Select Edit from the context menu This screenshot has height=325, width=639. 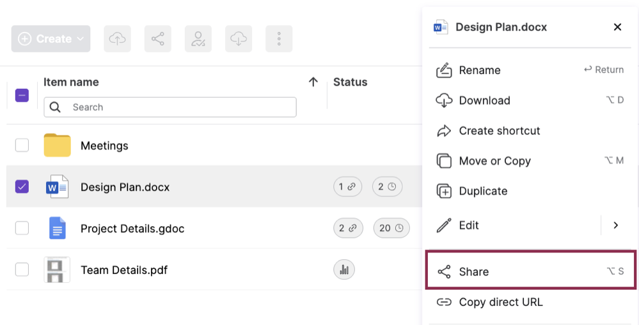pyautogui.click(x=514, y=225)
